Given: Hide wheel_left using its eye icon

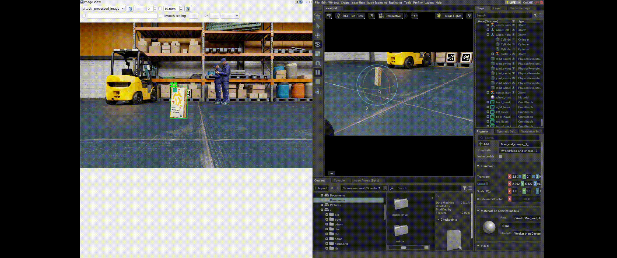Looking at the screenshot, I should coord(513,30).
